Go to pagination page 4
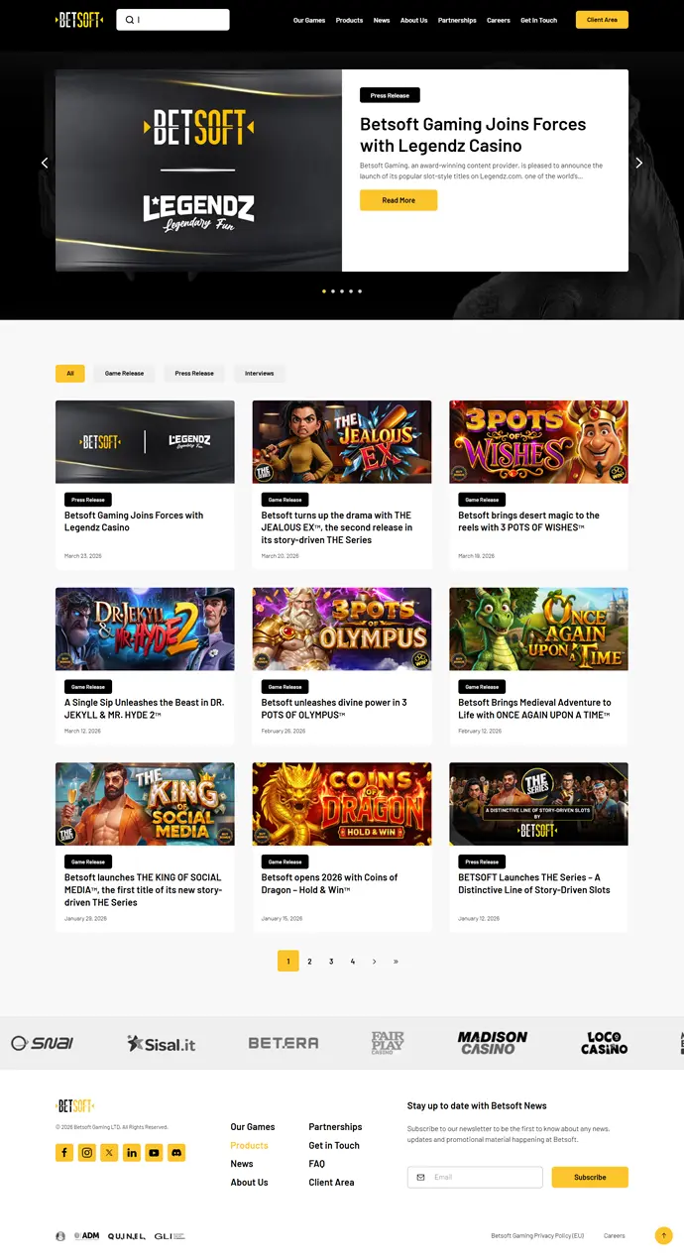 click(353, 961)
